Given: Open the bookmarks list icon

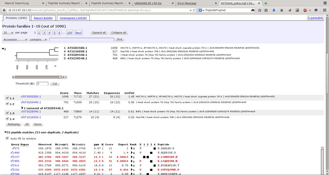Looking at the screenshot, I should (x=266, y=10).
